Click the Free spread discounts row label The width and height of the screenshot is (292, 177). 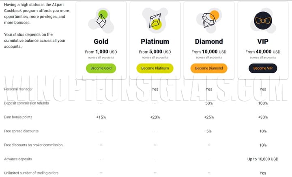pos(21,131)
